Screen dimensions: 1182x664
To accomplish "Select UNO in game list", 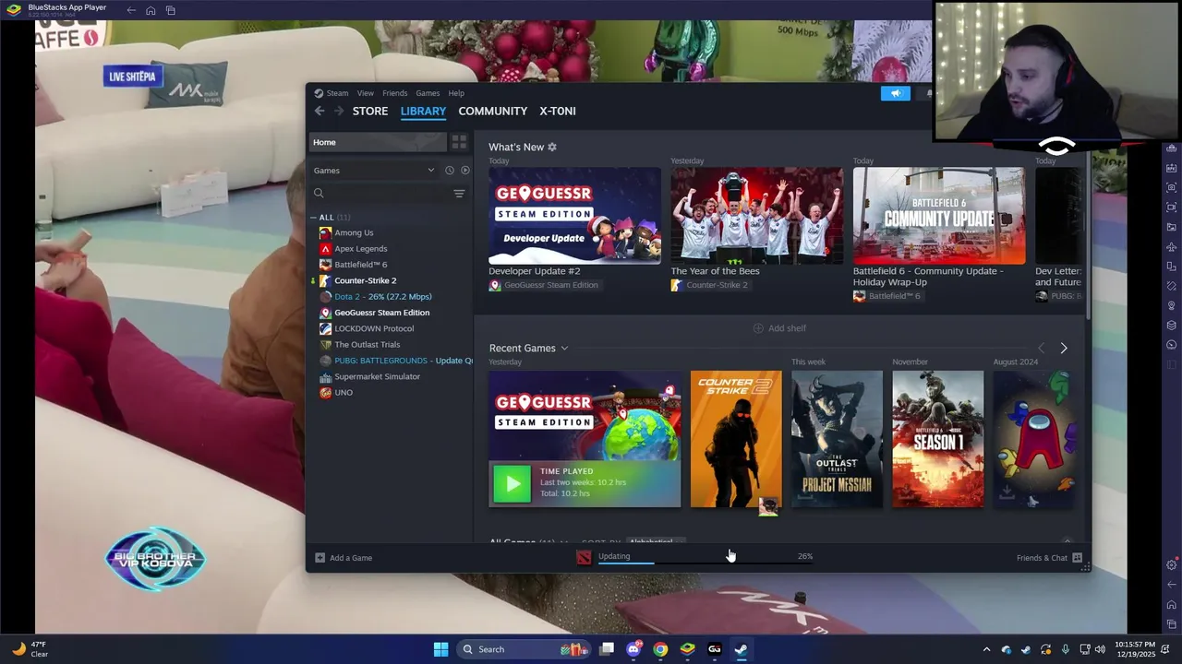I will click(344, 393).
